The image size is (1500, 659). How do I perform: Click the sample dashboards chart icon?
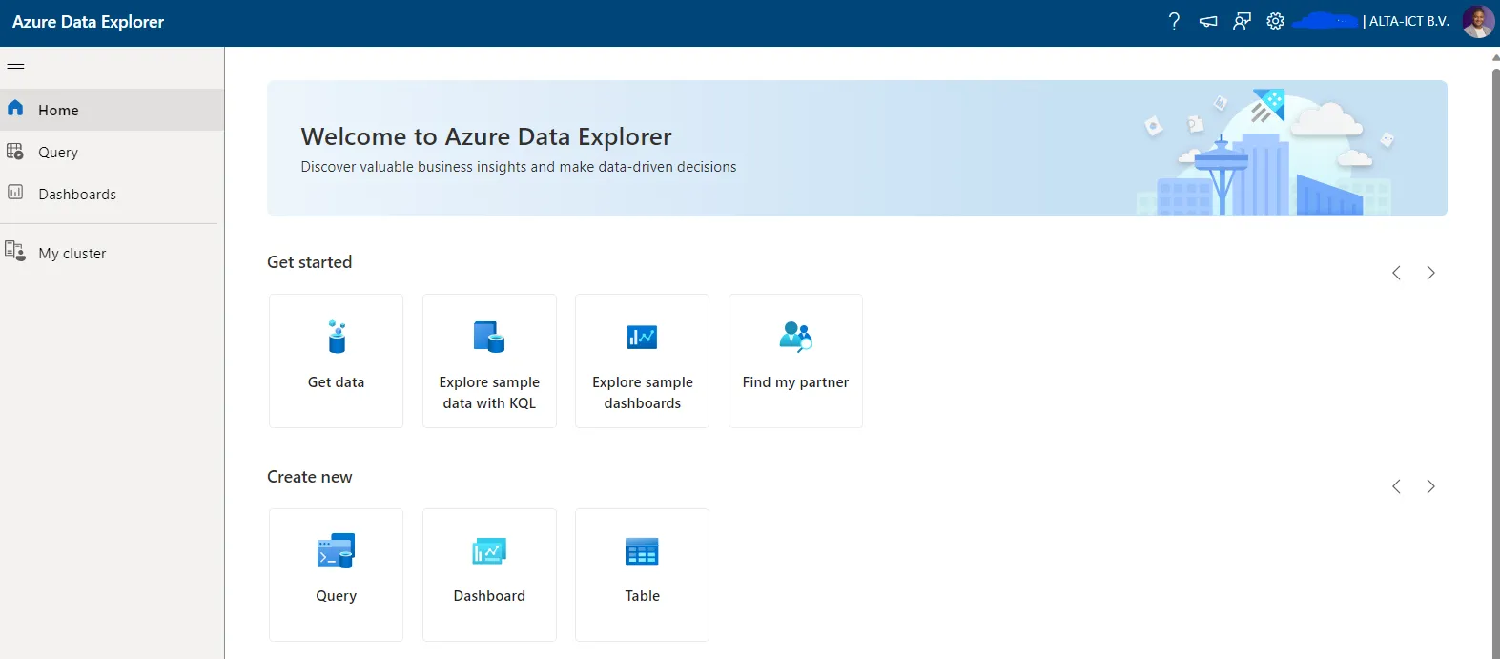click(x=642, y=337)
